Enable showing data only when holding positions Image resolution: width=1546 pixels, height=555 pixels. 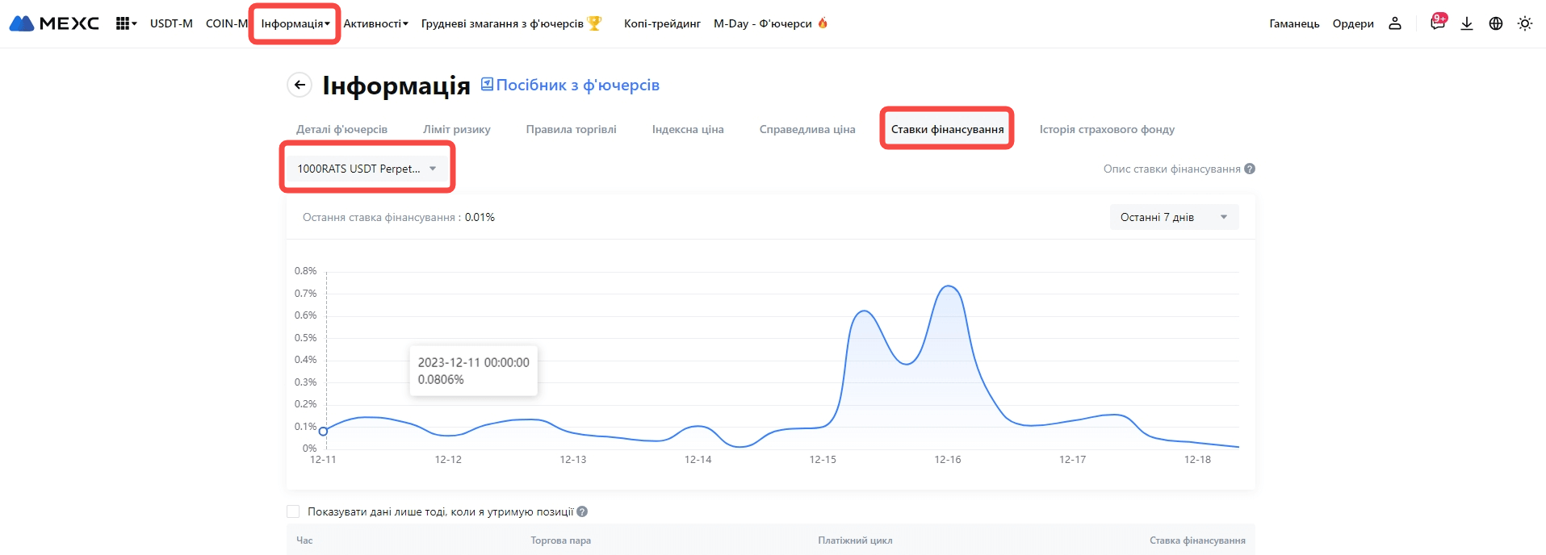click(x=293, y=511)
